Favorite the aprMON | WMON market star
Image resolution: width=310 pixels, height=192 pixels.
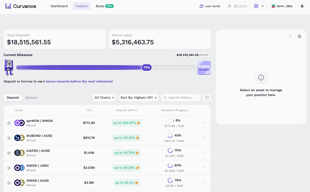(9, 123)
